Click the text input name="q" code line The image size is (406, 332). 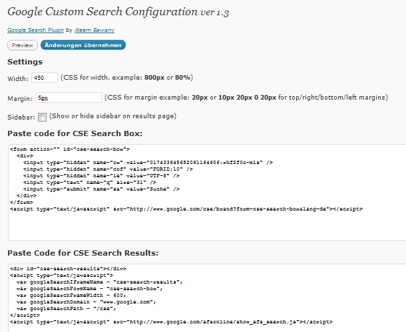click(x=90, y=183)
